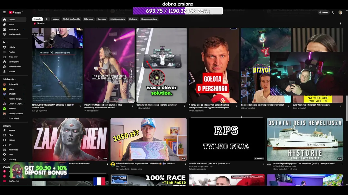The image size is (348, 195).
Task: Open Sport under Odkrywaj
Action: [14, 155]
